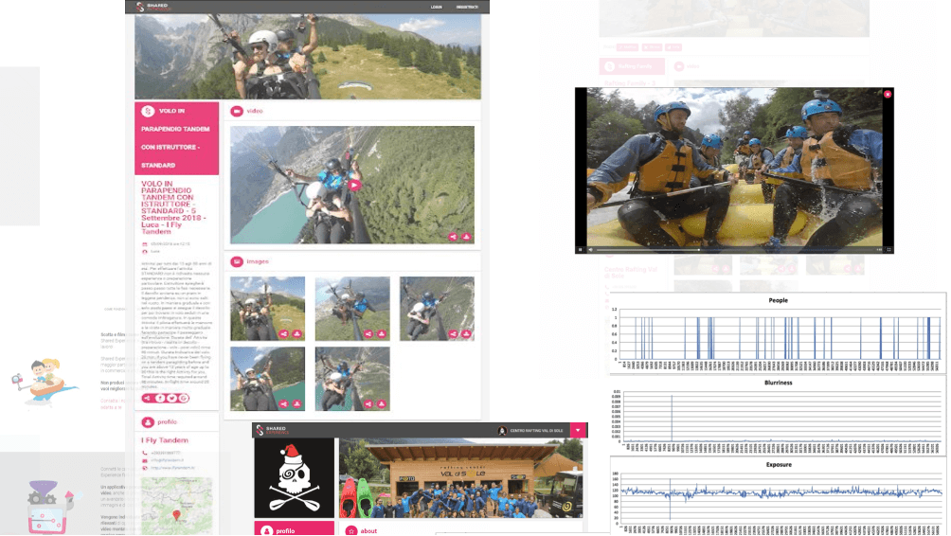Pause the rafting video in the popup player
The image size is (951, 536).
(581, 249)
